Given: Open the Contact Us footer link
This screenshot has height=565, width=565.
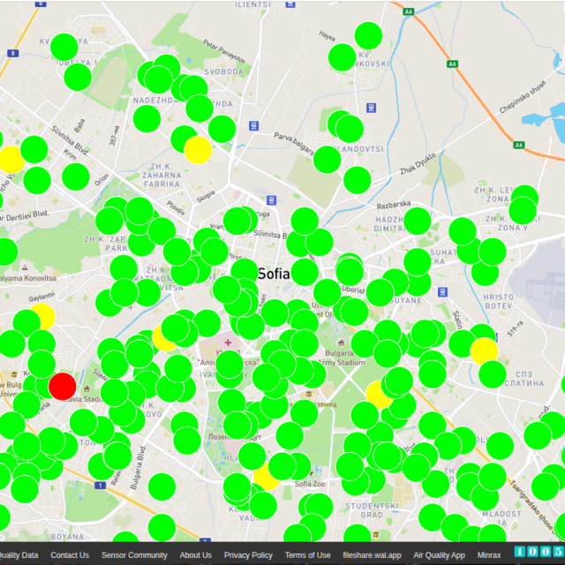Looking at the screenshot, I should [x=70, y=555].
